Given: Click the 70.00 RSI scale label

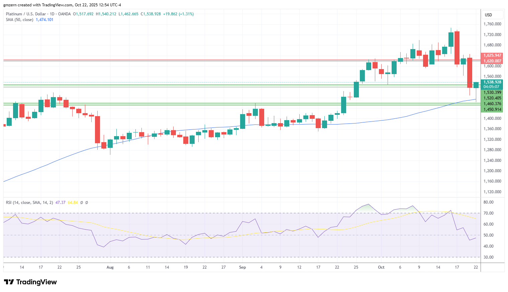Looking at the screenshot, I should click(x=489, y=213).
